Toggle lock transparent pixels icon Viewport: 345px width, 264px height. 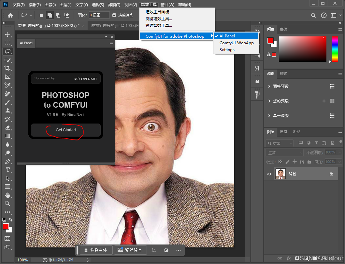click(x=280, y=162)
